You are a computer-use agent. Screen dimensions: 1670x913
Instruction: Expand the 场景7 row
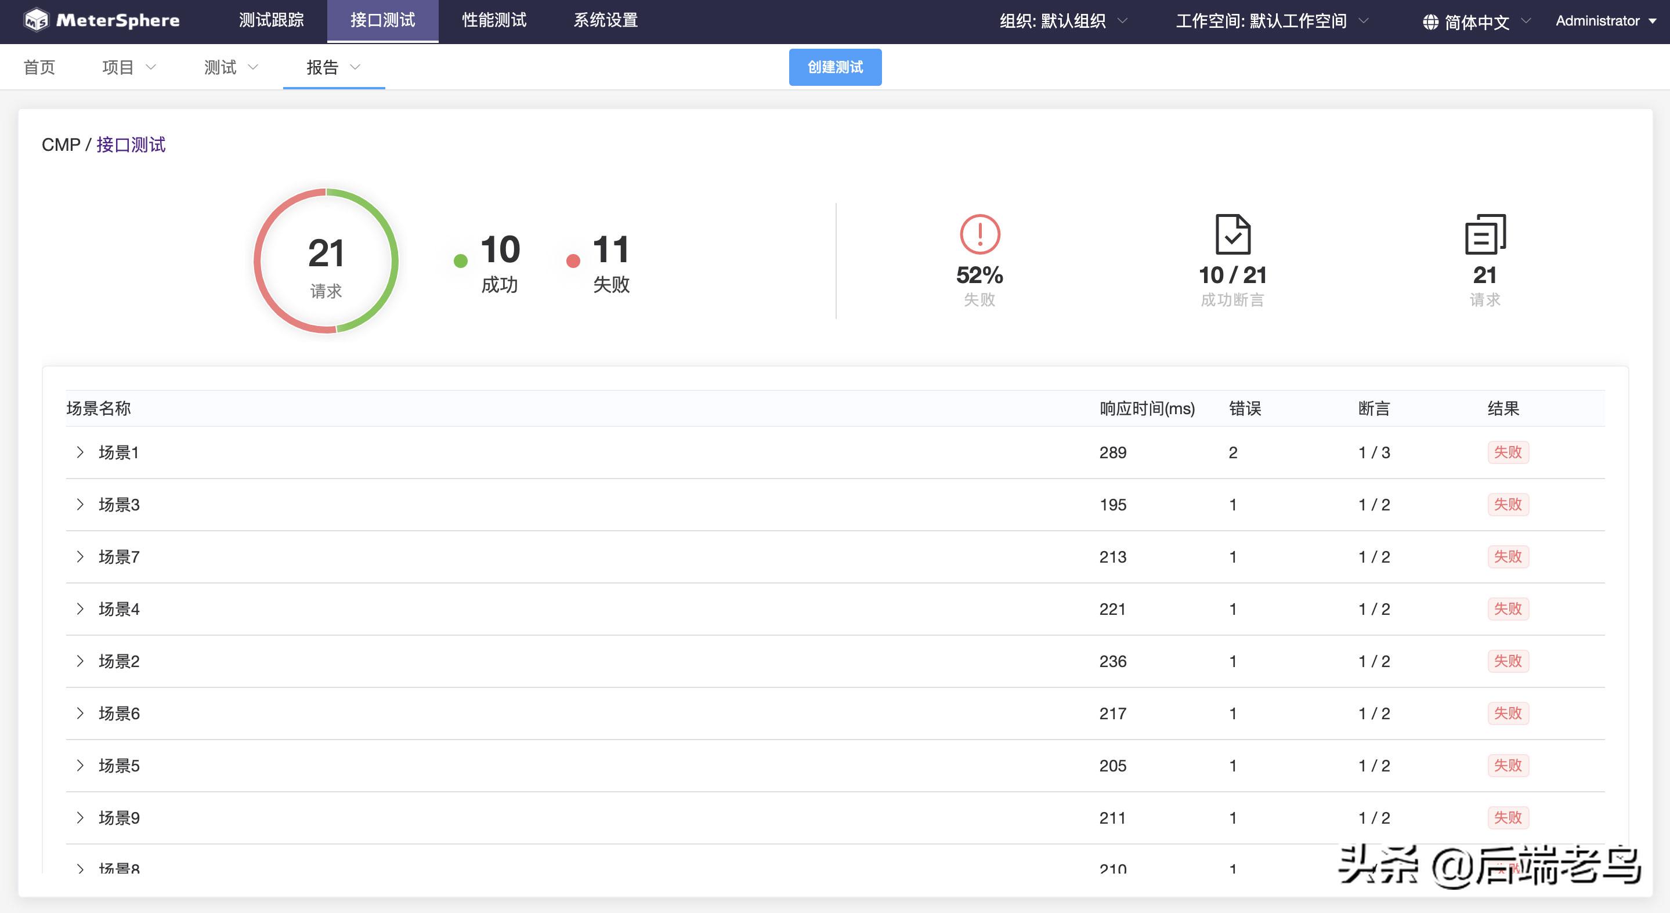pyautogui.click(x=79, y=557)
